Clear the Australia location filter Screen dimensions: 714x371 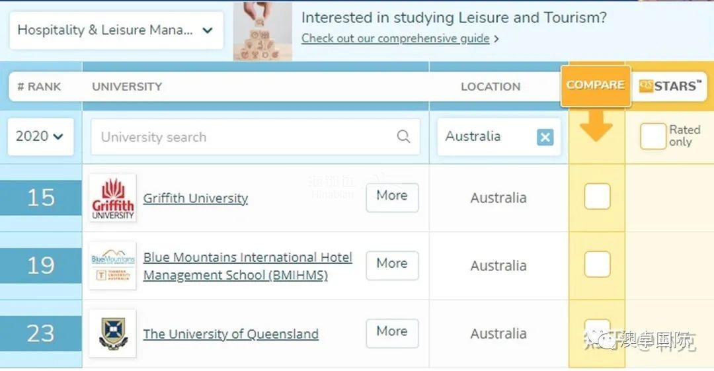[545, 137]
